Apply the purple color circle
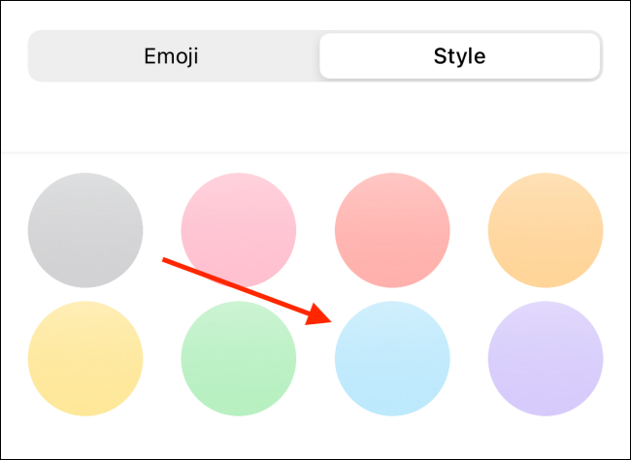The height and width of the screenshot is (460, 631). [546, 358]
